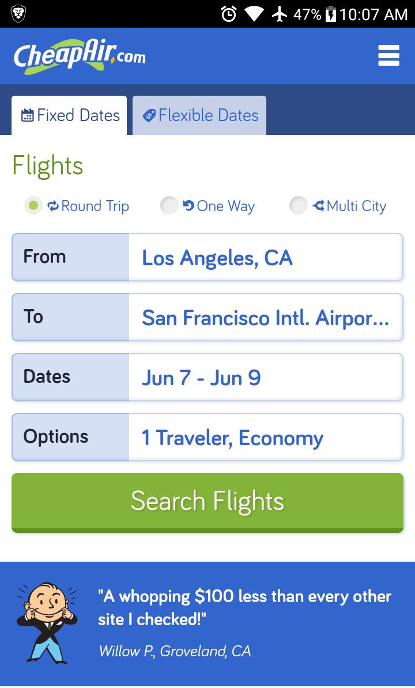The height and width of the screenshot is (688, 415).
Task: Tap the airplane mode status icon
Action: [x=280, y=14]
